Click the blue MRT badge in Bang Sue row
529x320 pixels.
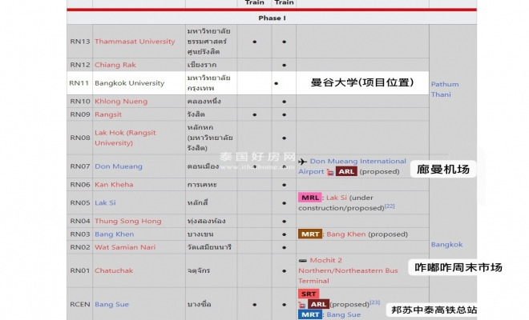(310, 314)
